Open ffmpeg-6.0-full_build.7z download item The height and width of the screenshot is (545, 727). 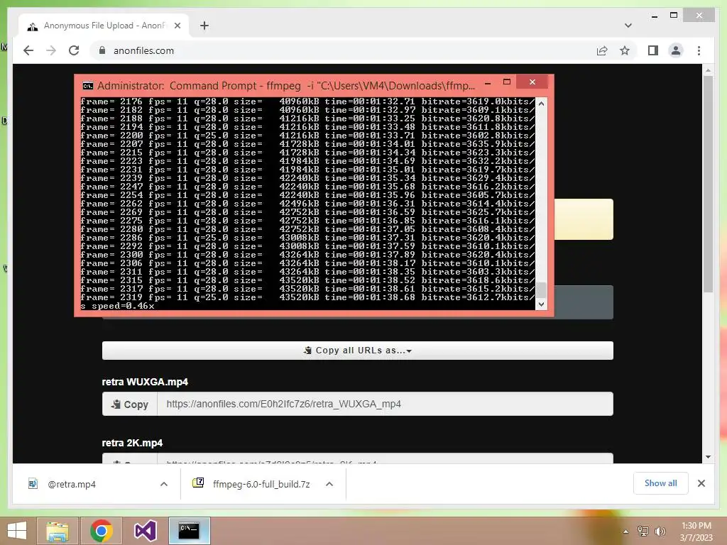point(261,484)
